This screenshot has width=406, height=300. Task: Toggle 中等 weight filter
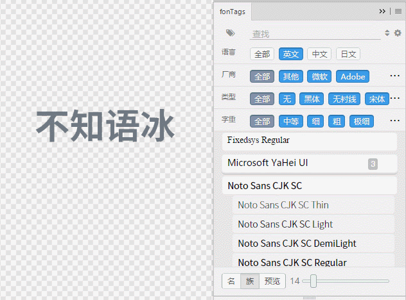click(291, 121)
